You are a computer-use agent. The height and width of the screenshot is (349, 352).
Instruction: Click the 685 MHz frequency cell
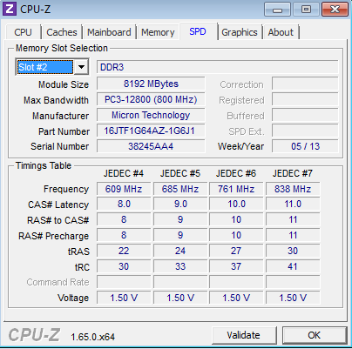click(x=180, y=189)
